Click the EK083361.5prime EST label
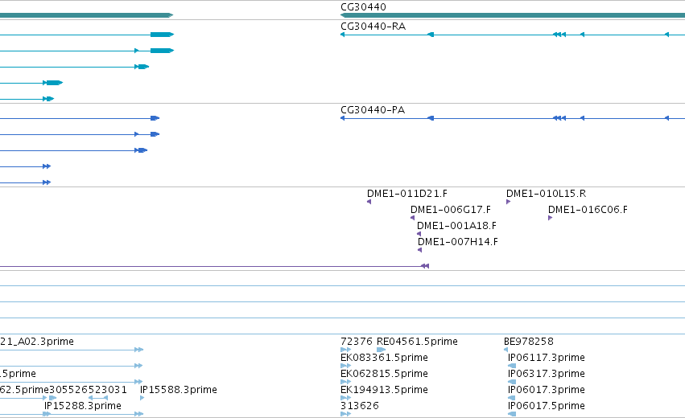The height and width of the screenshot is (418, 685). pyautogui.click(x=384, y=358)
